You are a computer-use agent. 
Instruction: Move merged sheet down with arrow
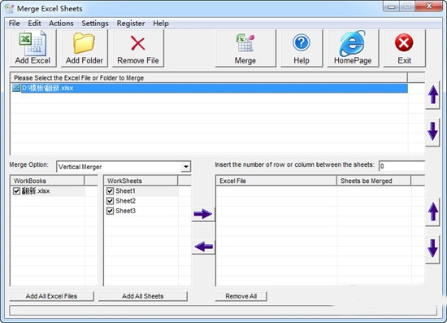click(x=432, y=248)
